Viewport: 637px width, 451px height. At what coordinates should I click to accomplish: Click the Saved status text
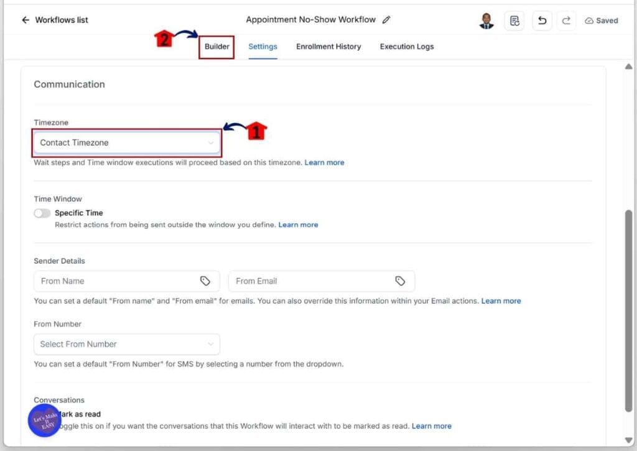(x=607, y=21)
